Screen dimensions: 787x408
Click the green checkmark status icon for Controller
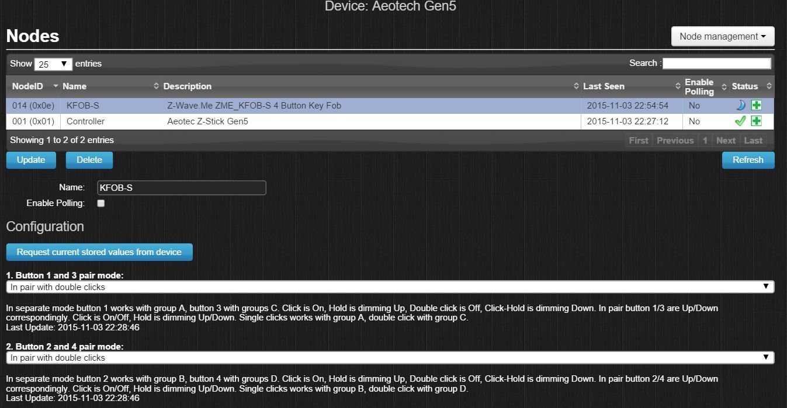(740, 121)
